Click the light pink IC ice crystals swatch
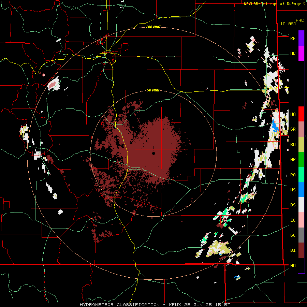This screenshot has width=307, height=307. (x=301, y=220)
